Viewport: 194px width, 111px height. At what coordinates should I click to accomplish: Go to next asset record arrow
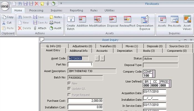click(x=102, y=58)
